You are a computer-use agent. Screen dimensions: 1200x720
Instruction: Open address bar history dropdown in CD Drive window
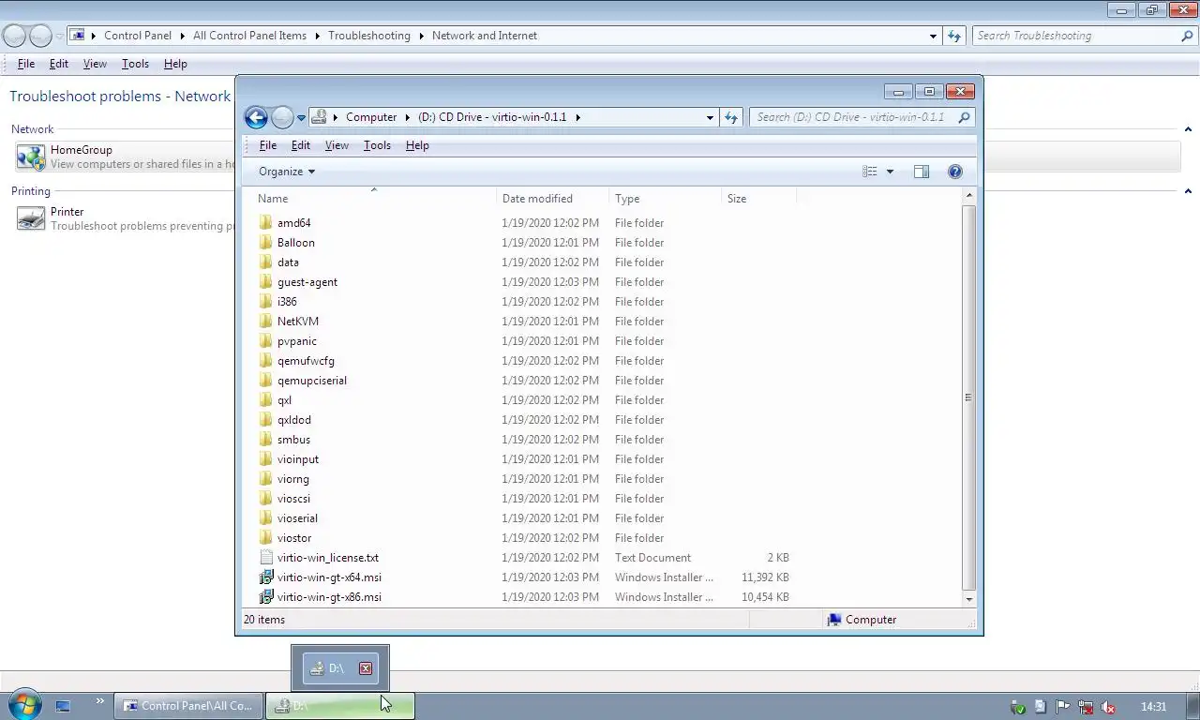(x=710, y=117)
